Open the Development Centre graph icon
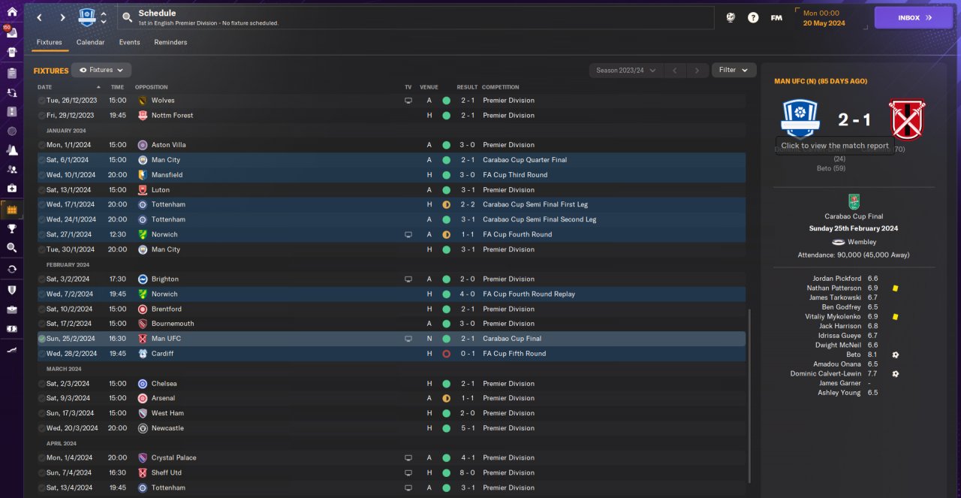 (x=11, y=349)
